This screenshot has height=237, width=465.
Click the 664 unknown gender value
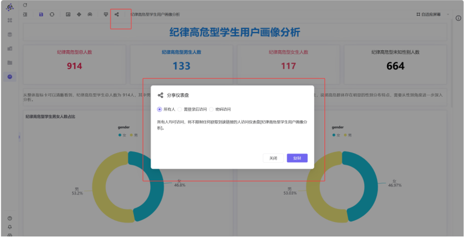point(396,66)
